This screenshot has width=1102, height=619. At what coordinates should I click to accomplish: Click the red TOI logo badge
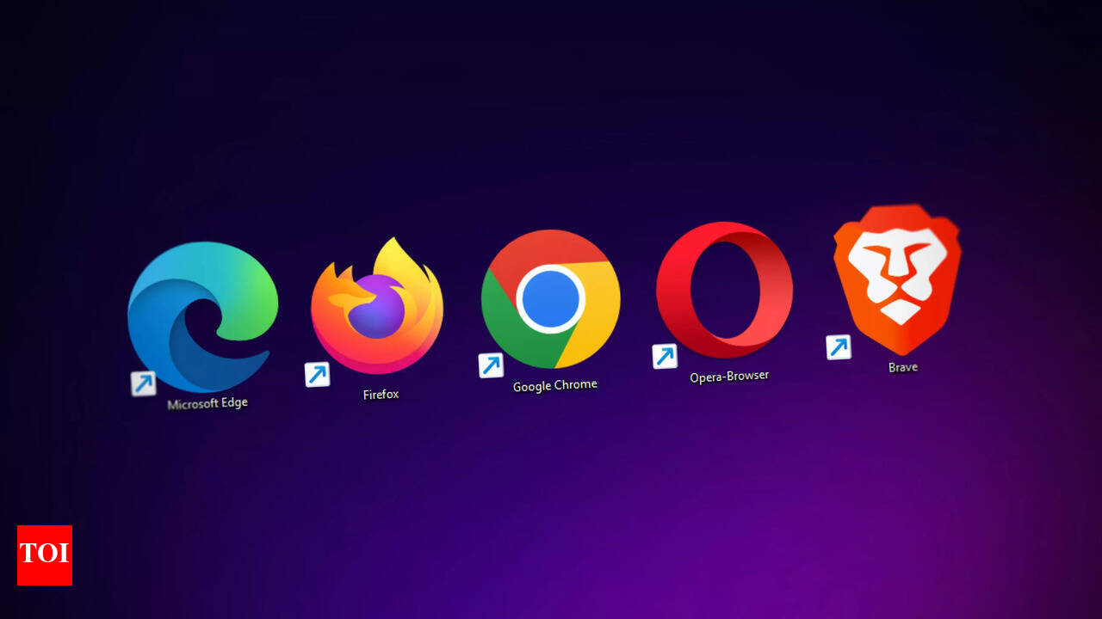pos(45,555)
